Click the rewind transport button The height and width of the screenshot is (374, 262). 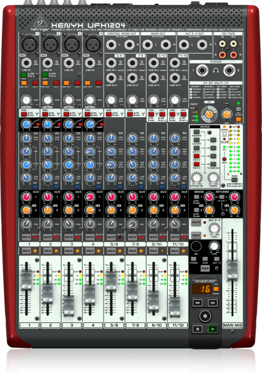197,303
